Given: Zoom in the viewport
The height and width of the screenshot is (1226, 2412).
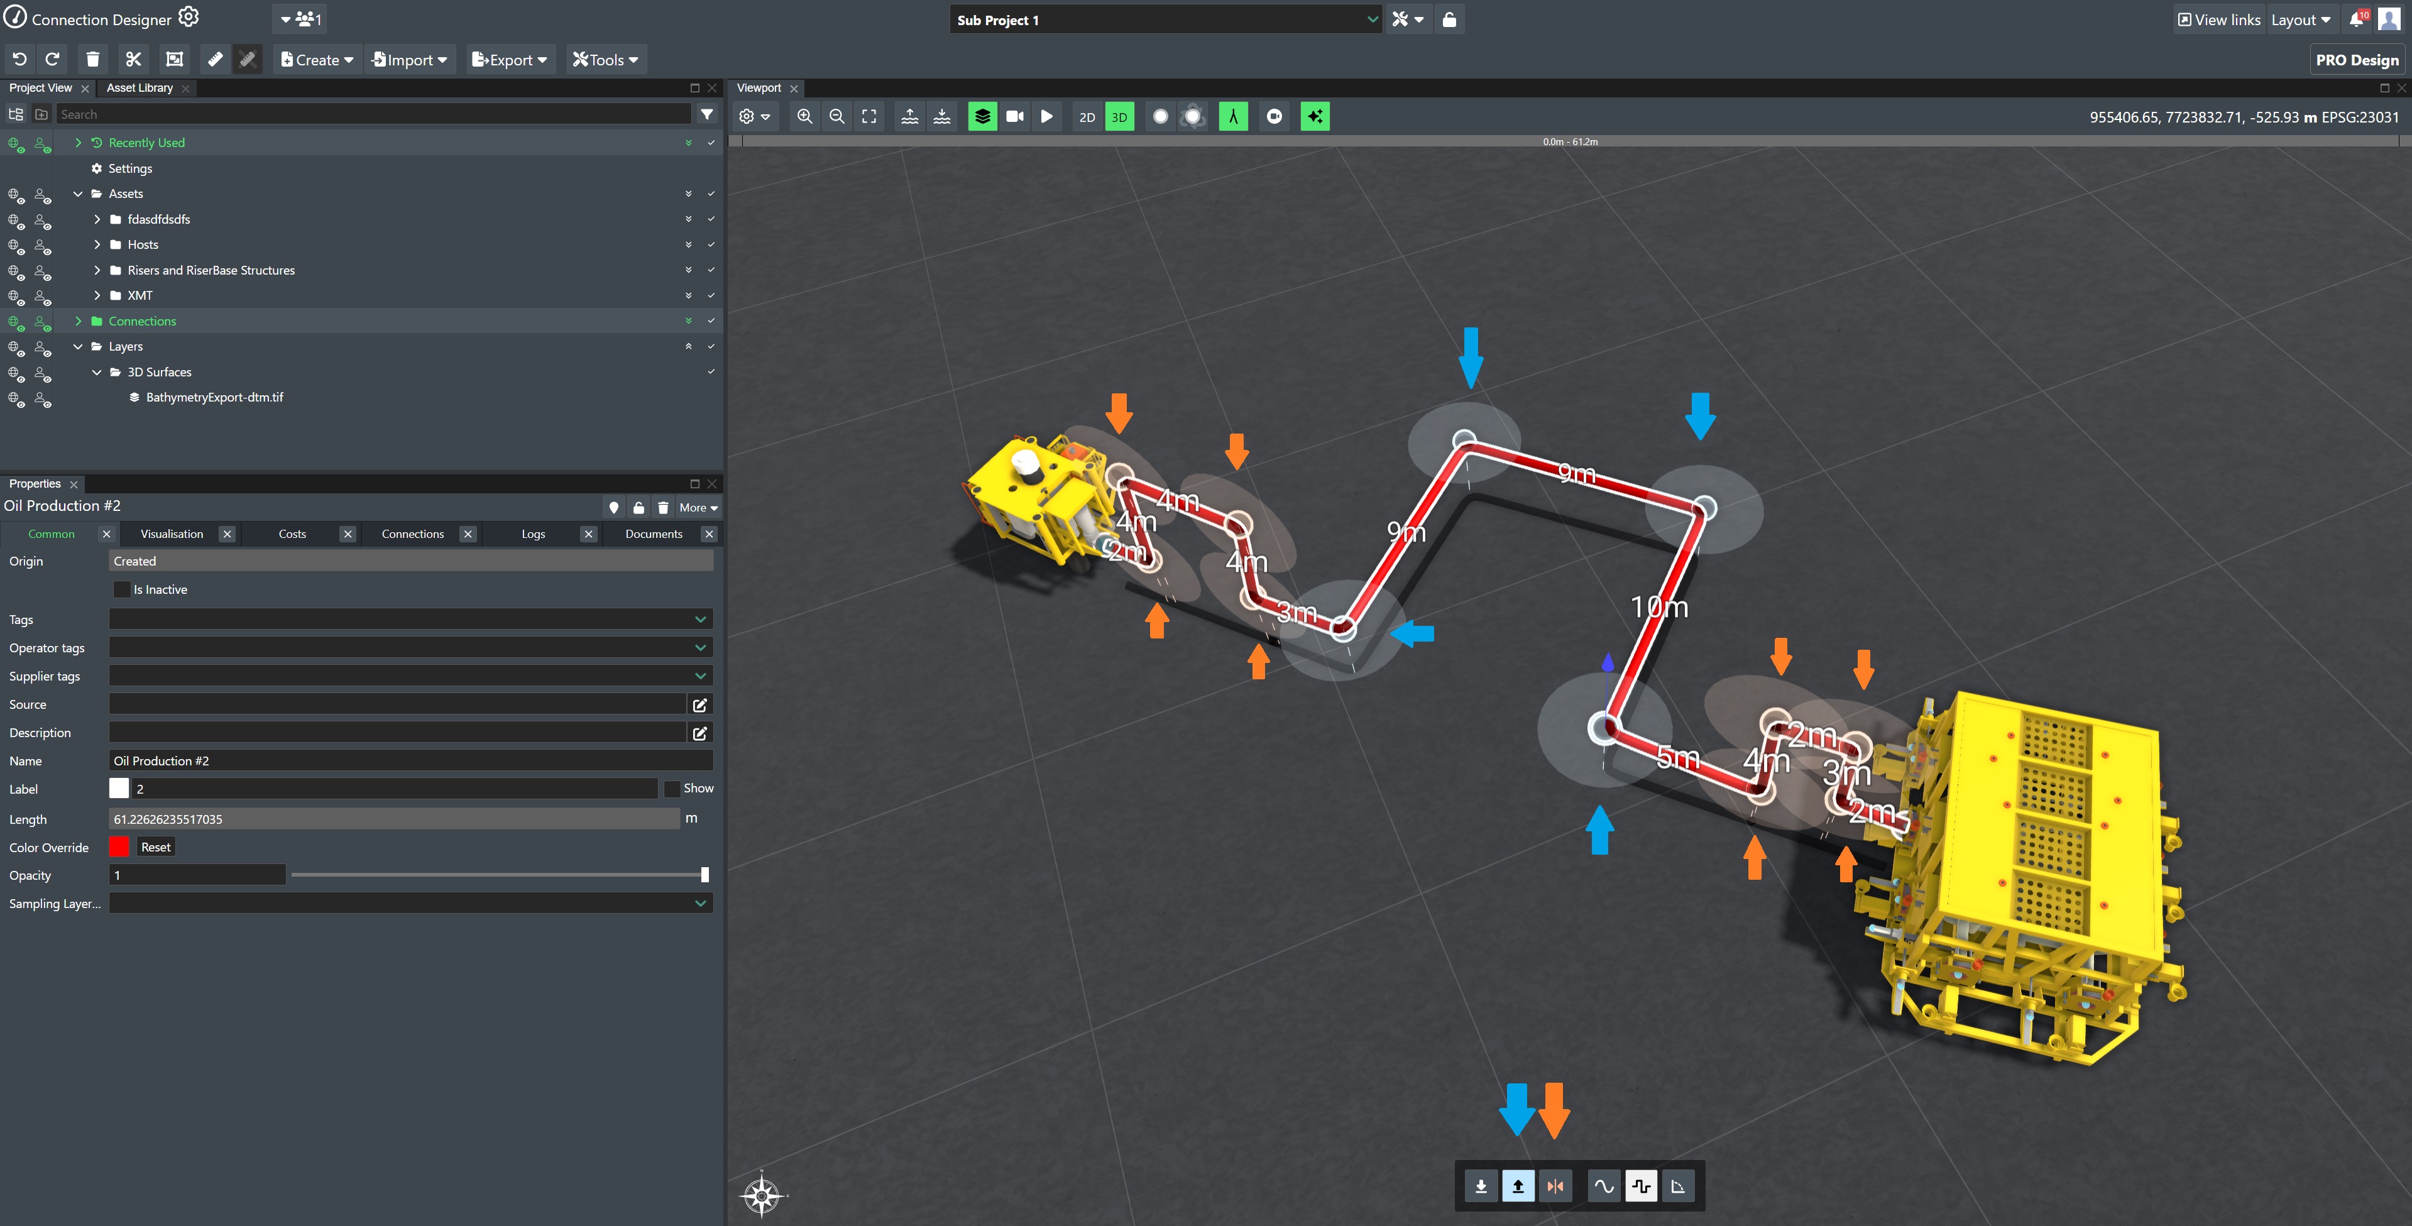Looking at the screenshot, I should pos(804,116).
